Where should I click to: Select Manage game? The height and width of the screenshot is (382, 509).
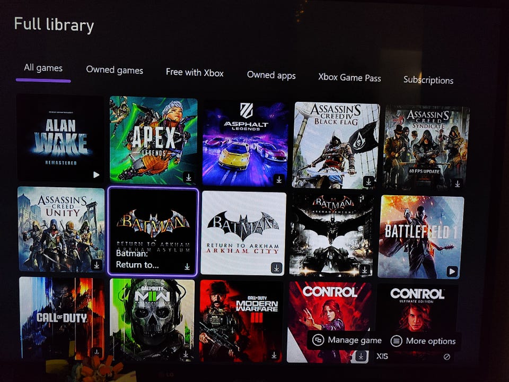coord(346,340)
